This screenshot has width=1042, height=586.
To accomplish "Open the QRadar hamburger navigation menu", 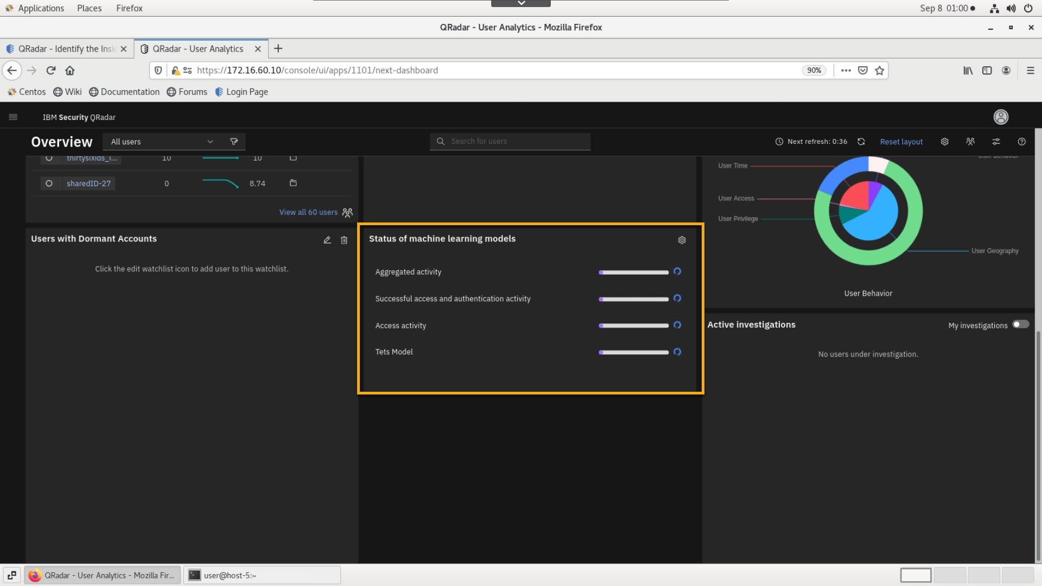I will (14, 117).
